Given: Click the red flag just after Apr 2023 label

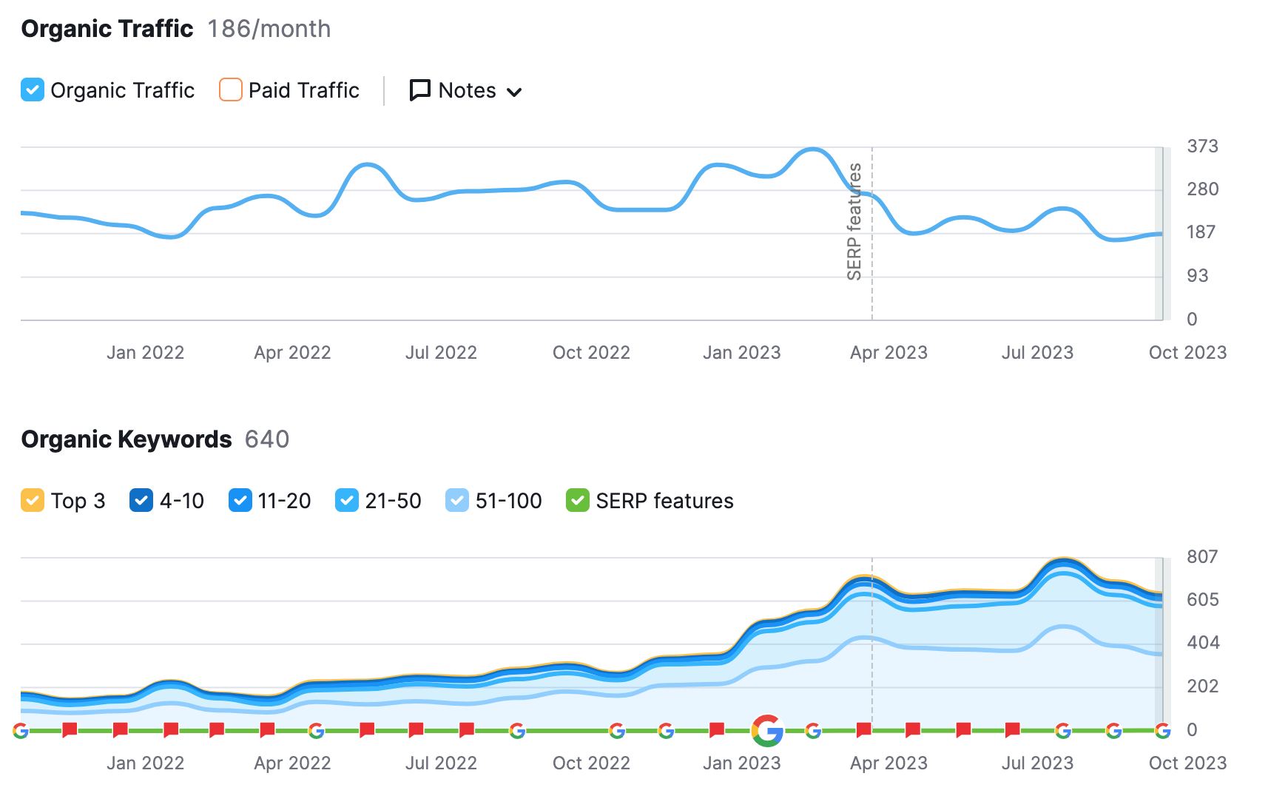Looking at the screenshot, I should [x=912, y=730].
